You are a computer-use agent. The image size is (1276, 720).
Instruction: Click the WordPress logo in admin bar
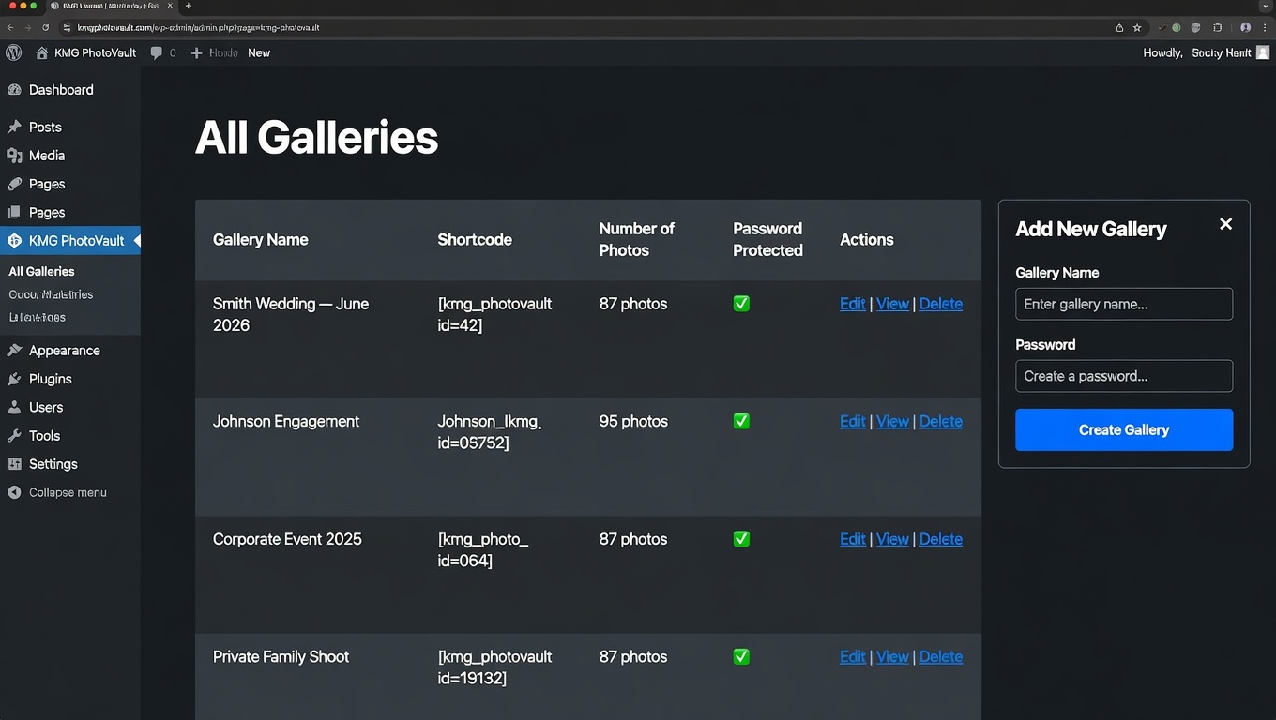tap(13, 52)
